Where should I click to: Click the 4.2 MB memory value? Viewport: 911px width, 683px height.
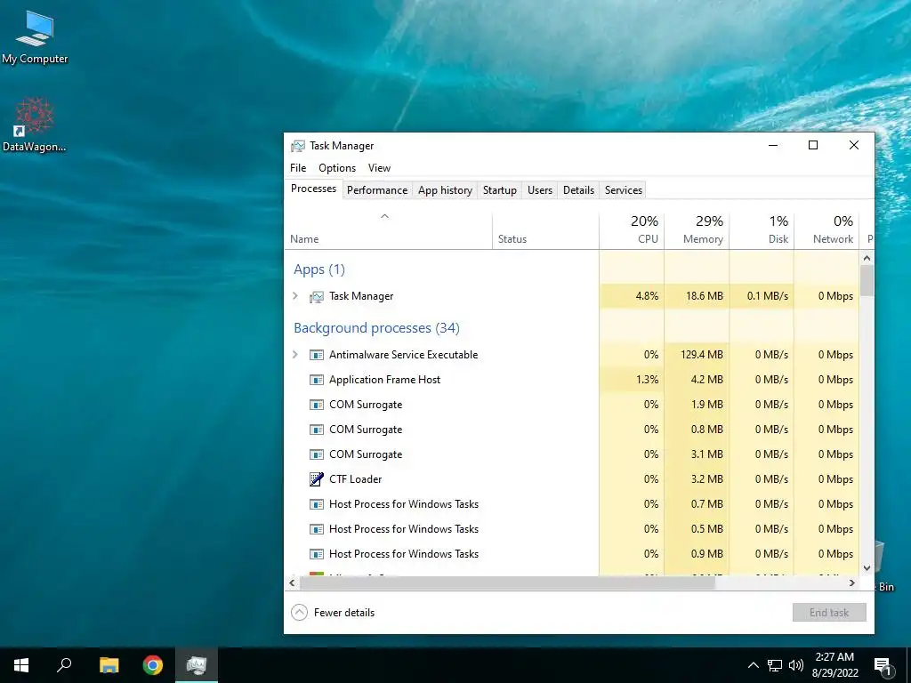tap(707, 379)
